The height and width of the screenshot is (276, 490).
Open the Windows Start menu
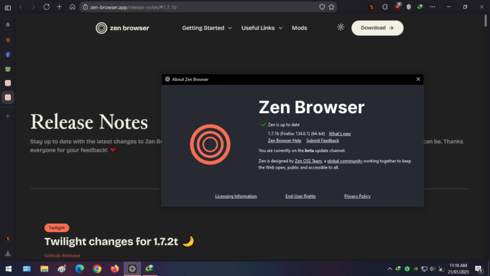coord(8,269)
